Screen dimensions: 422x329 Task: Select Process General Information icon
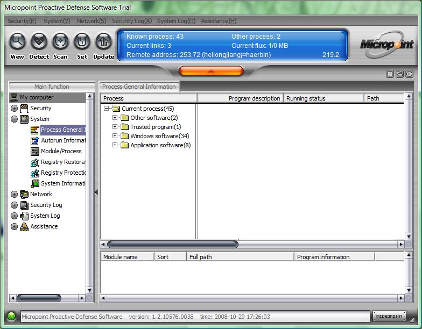click(x=34, y=130)
